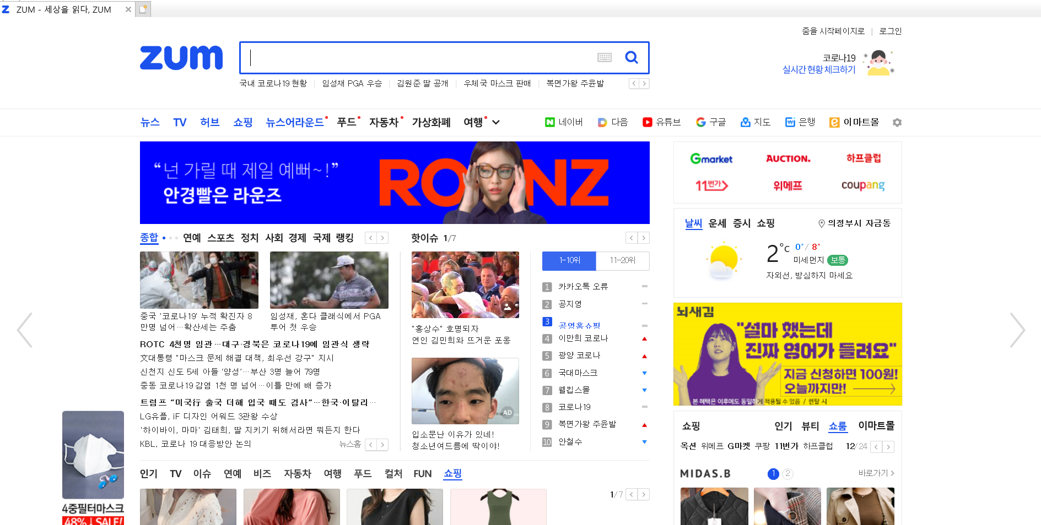Close the ZUM browser tab
This screenshot has height=525, width=1041.
(x=128, y=9)
